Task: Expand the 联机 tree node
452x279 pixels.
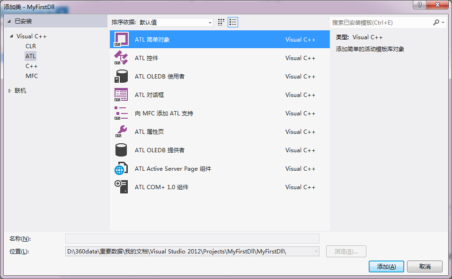Action: (x=9, y=91)
